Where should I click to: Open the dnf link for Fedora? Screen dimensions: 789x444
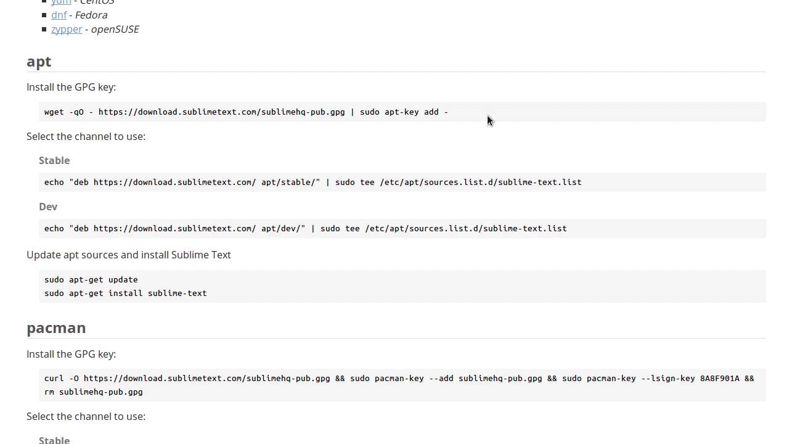59,15
